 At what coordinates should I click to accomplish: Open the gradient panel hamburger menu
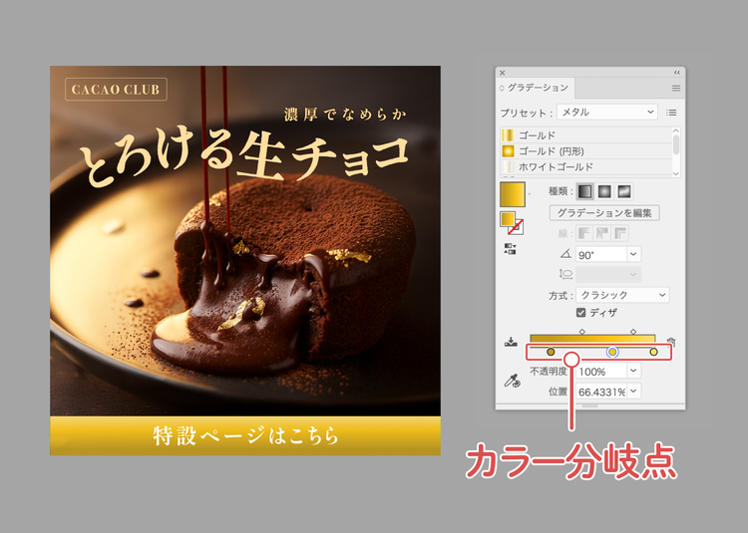point(676,88)
